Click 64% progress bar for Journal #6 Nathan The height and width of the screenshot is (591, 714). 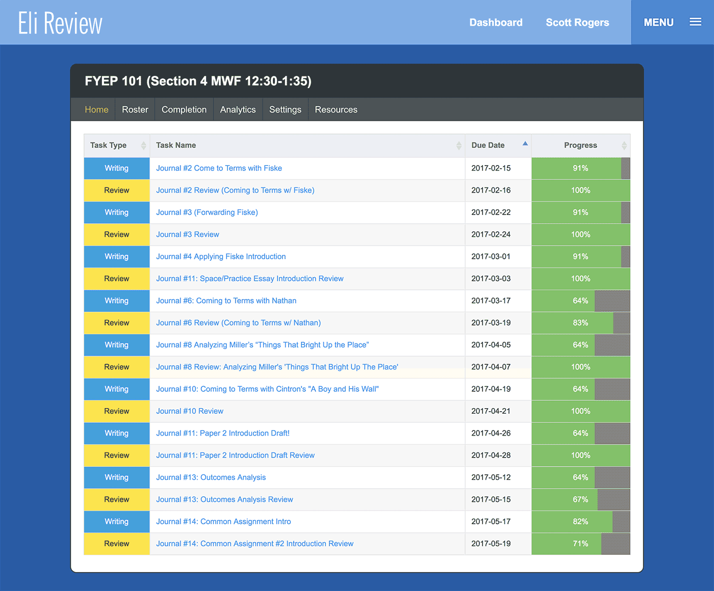[x=581, y=301]
